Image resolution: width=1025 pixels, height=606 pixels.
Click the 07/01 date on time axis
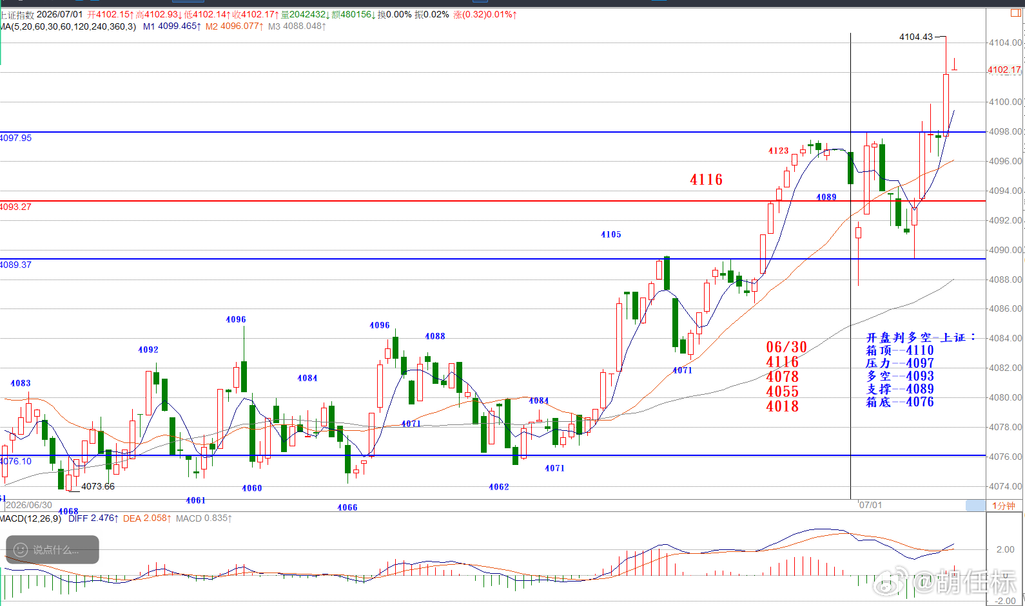[870, 505]
